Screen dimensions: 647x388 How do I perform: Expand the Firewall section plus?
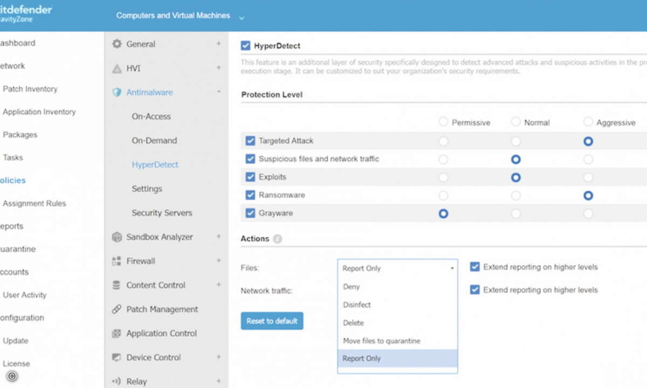tap(218, 261)
